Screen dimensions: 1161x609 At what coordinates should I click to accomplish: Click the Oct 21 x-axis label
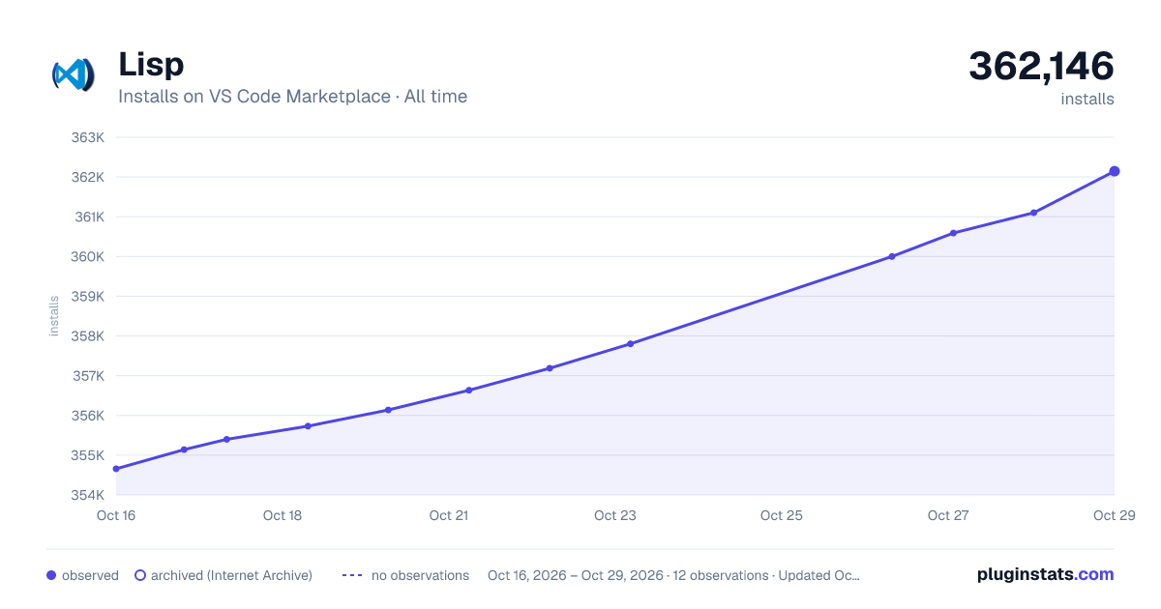tap(449, 515)
